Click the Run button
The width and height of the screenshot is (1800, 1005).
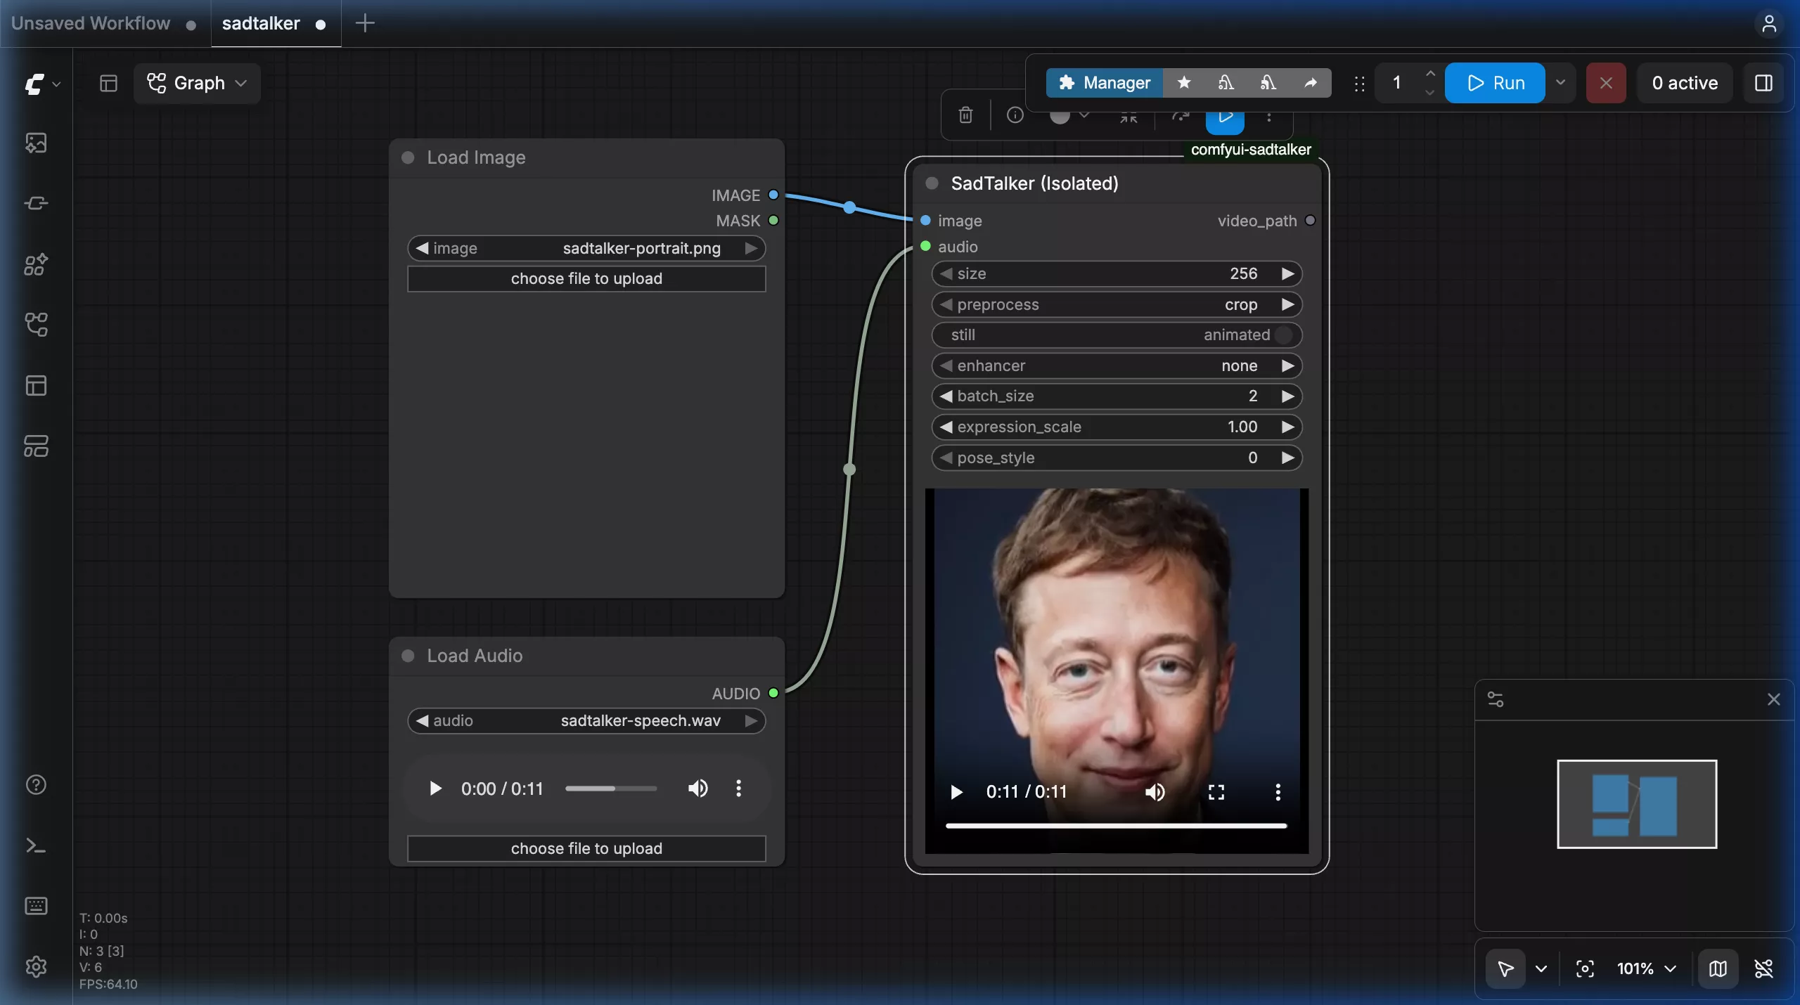coord(1495,83)
